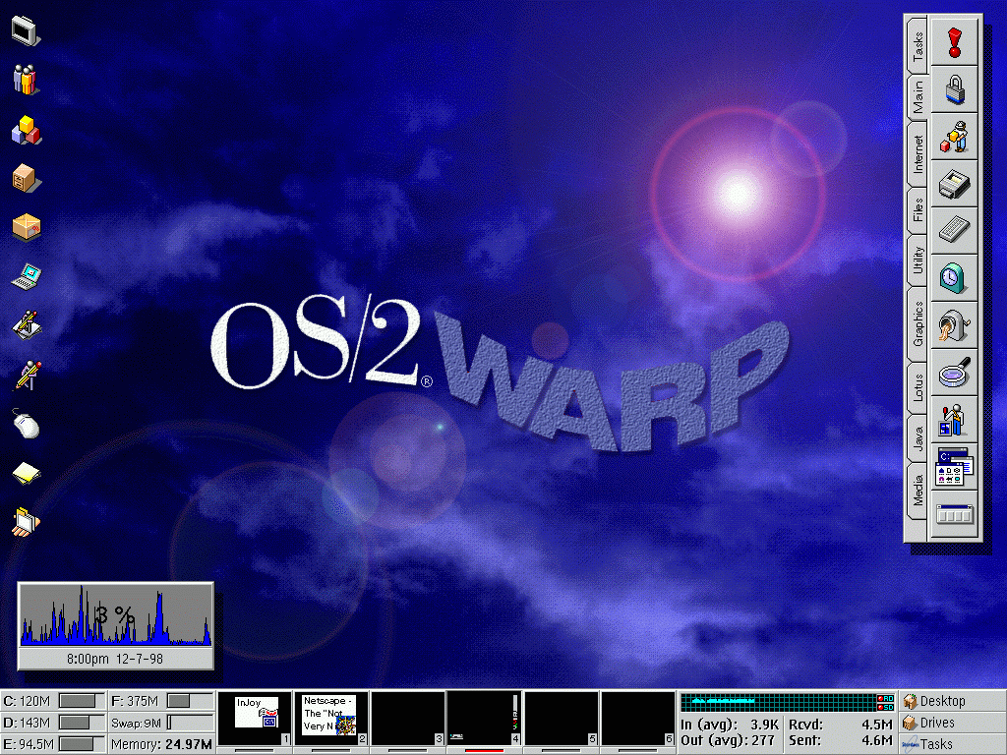This screenshot has height=755, width=1007.
Task: Switch to the Main launcher tab
Action: tap(918, 97)
